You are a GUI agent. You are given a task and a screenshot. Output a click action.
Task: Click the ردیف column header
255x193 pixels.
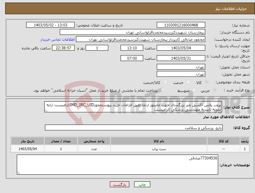pos(245,141)
